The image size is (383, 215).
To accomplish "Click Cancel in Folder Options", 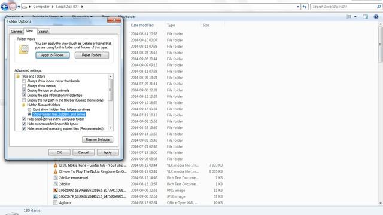I will point(83,152).
